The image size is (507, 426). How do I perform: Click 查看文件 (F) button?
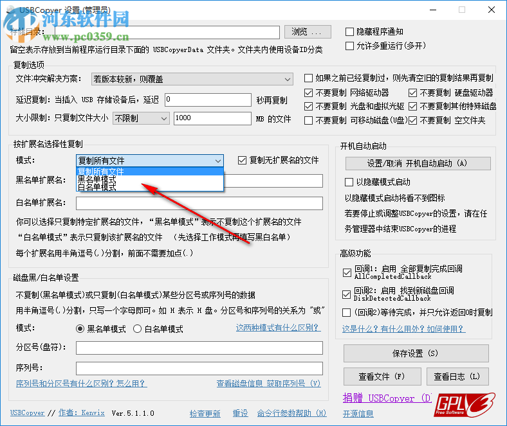pos(382,377)
